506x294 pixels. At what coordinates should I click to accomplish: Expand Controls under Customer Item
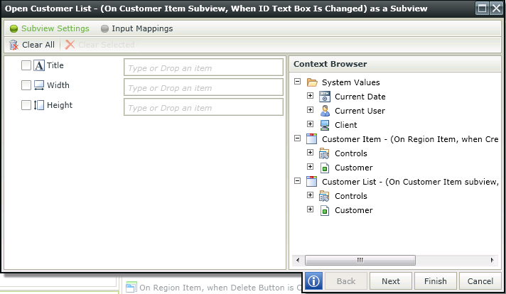(310, 153)
